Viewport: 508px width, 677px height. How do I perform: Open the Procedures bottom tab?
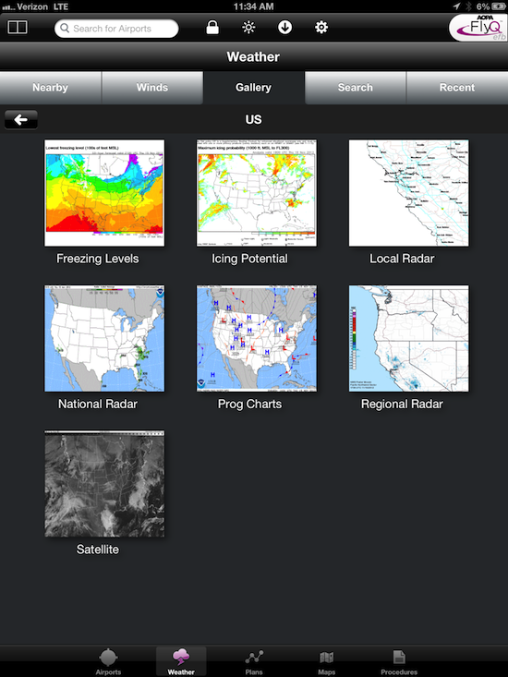pyautogui.click(x=399, y=661)
